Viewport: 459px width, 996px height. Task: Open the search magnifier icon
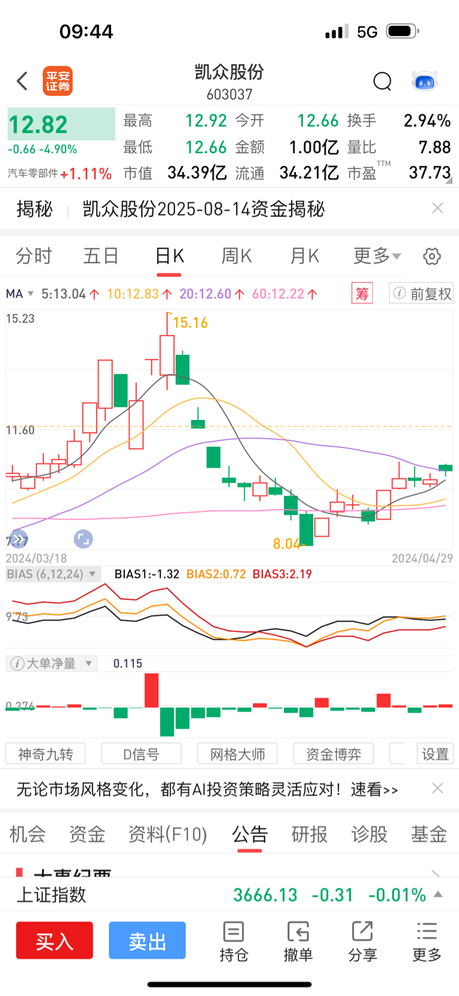coord(382,81)
